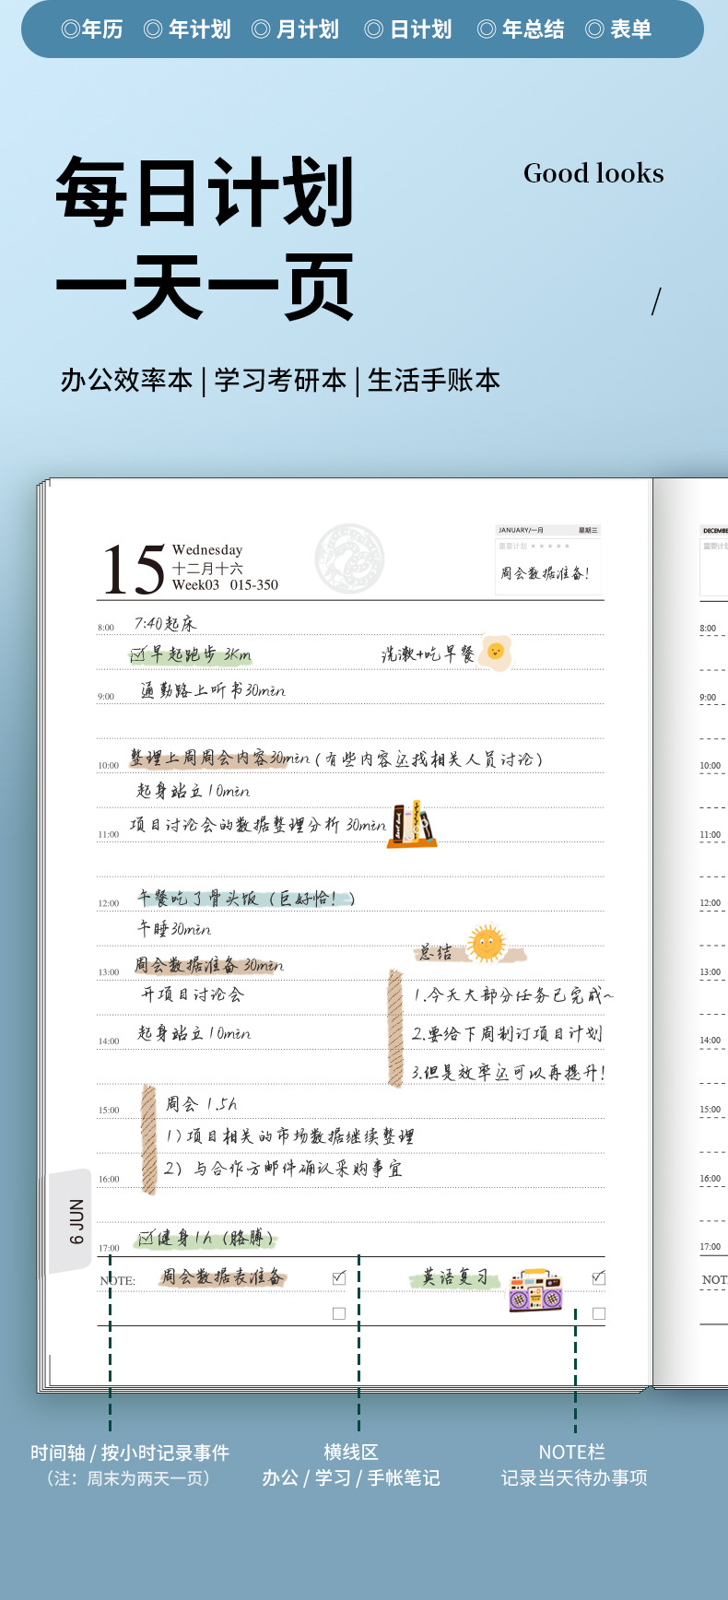Click 学习考研本 label
The width and height of the screenshot is (728, 1600).
pyautogui.click(x=280, y=380)
